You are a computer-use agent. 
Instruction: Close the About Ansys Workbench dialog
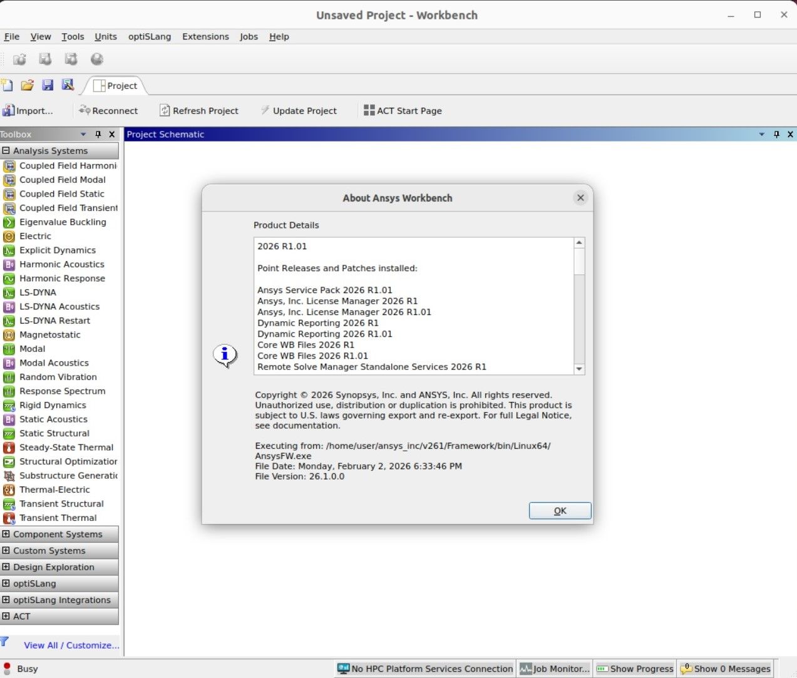coord(580,198)
